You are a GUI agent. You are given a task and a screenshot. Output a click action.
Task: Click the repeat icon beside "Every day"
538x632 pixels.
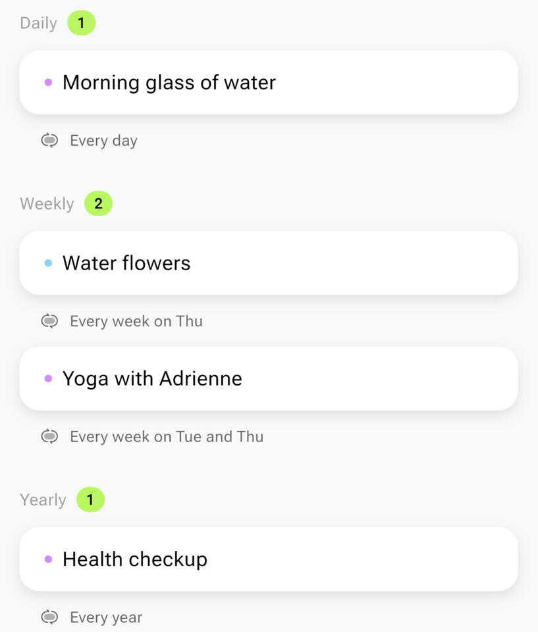49,140
